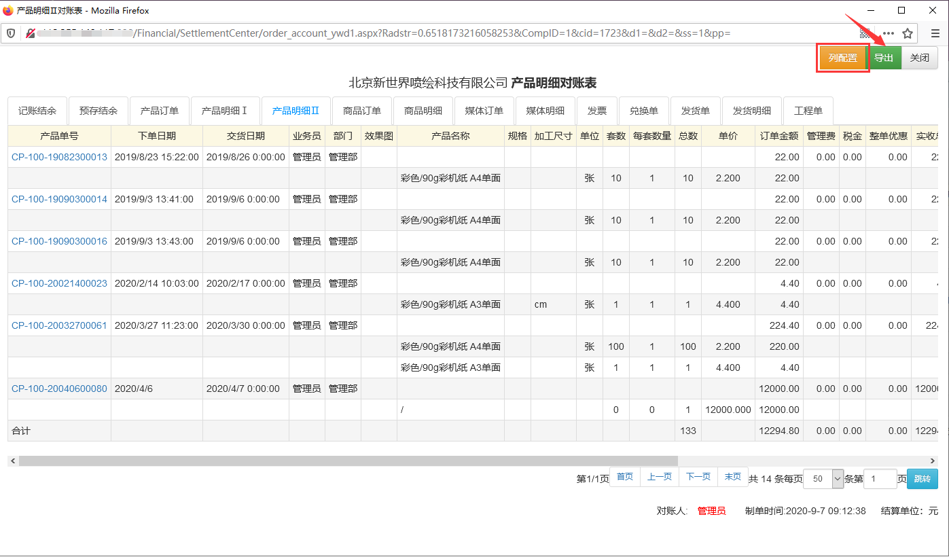Switch to the 媒体明细 tab
The width and height of the screenshot is (949, 557).
(545, 111)
